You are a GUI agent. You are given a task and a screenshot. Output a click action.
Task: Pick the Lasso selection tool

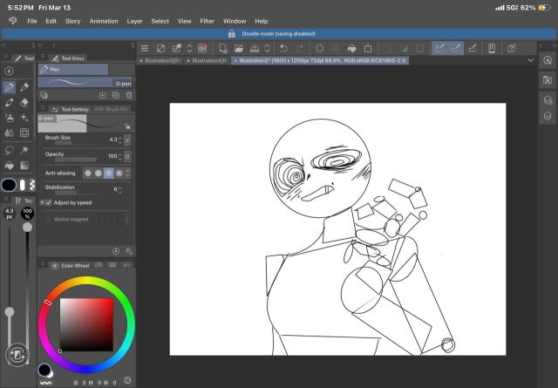[9, 150]
